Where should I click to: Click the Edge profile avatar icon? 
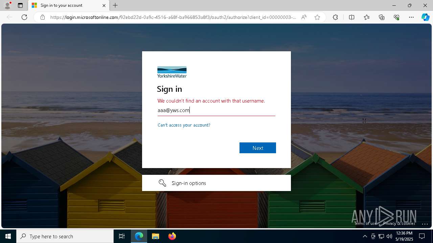(7, 5)
